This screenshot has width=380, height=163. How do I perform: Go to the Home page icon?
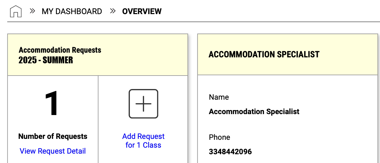(x=16, y=12)
